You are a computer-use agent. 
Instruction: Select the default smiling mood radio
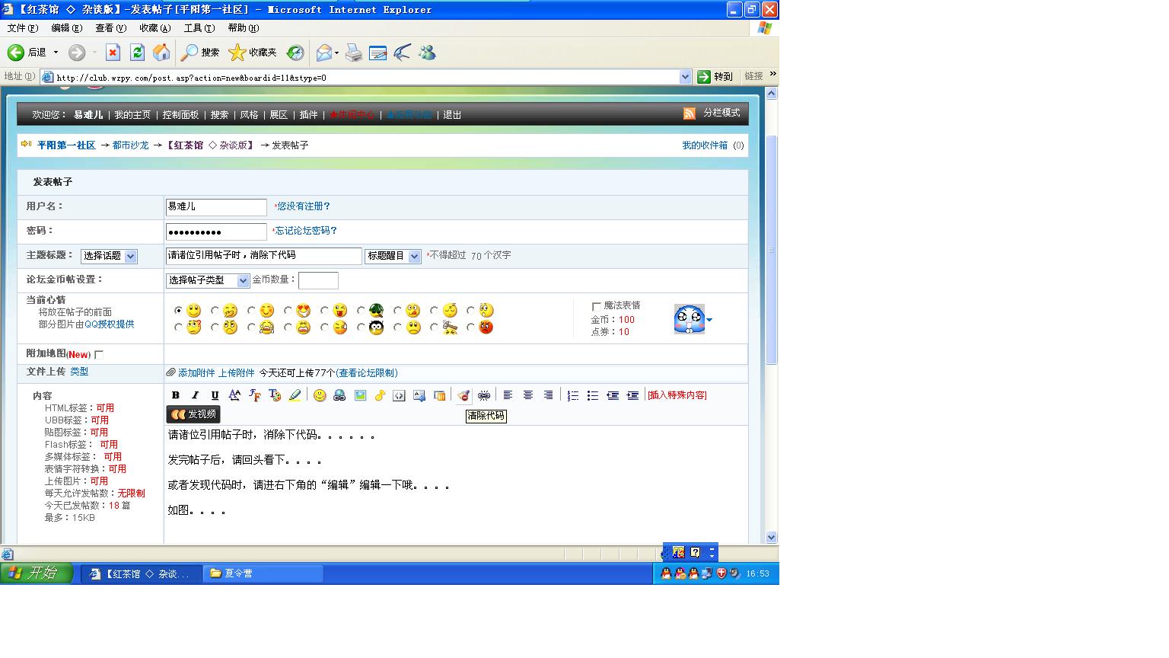[x=178, y=311]
